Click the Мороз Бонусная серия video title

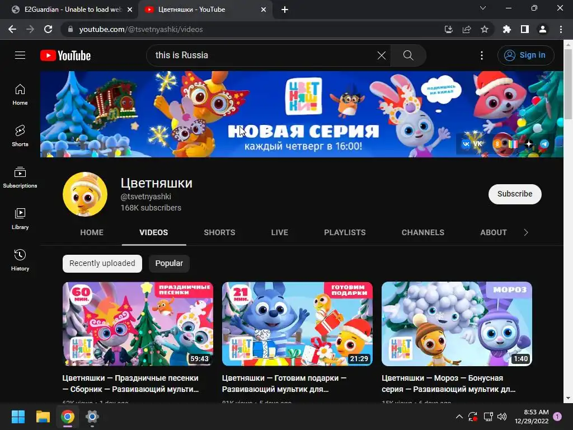[x=449, y=384]
